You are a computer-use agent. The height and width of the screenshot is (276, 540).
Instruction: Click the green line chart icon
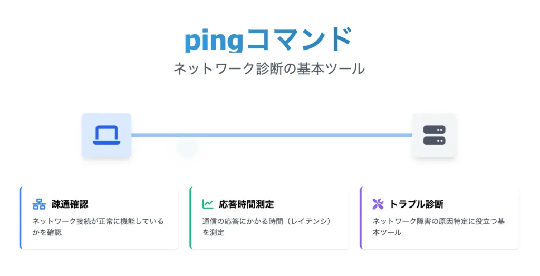208,204
